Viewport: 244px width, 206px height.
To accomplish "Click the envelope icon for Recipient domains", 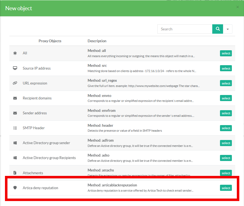I will 15,98.
